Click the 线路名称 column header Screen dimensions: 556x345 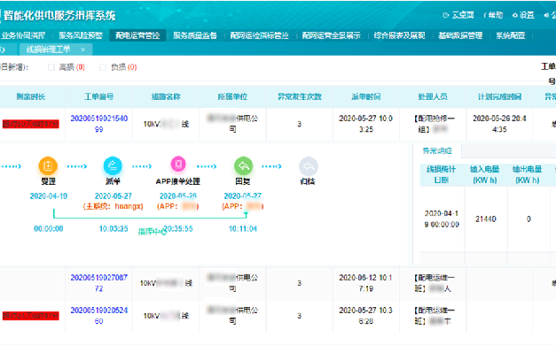tap(166, 96)
